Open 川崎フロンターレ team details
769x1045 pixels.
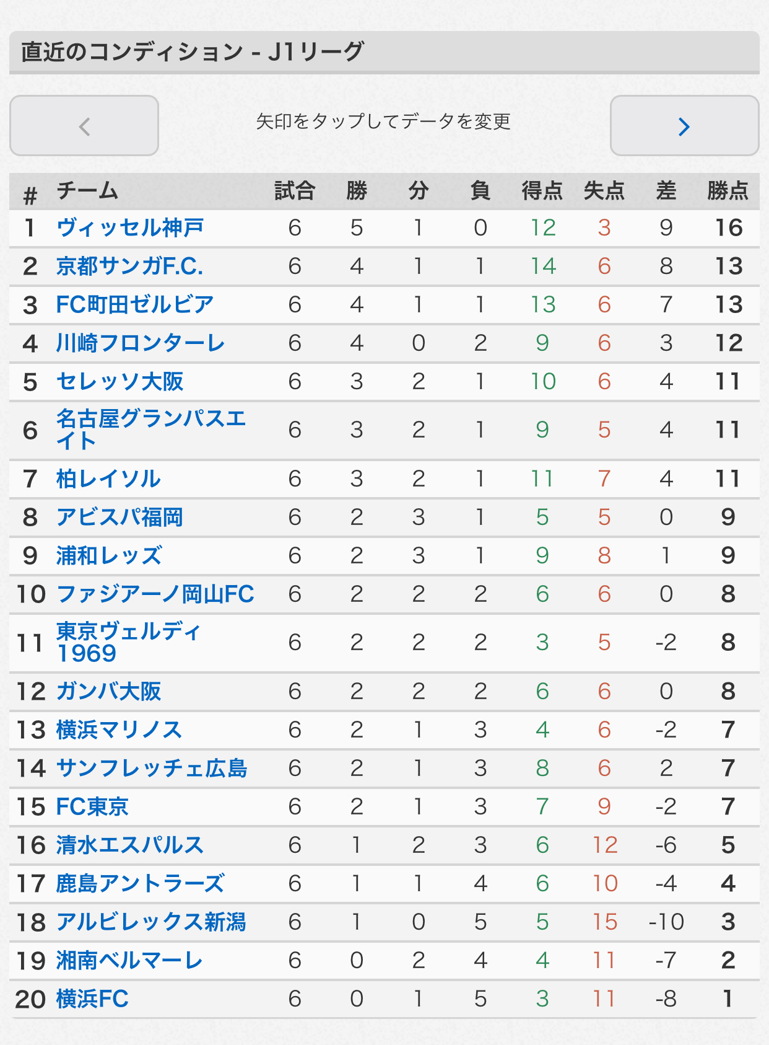point(141,343)
